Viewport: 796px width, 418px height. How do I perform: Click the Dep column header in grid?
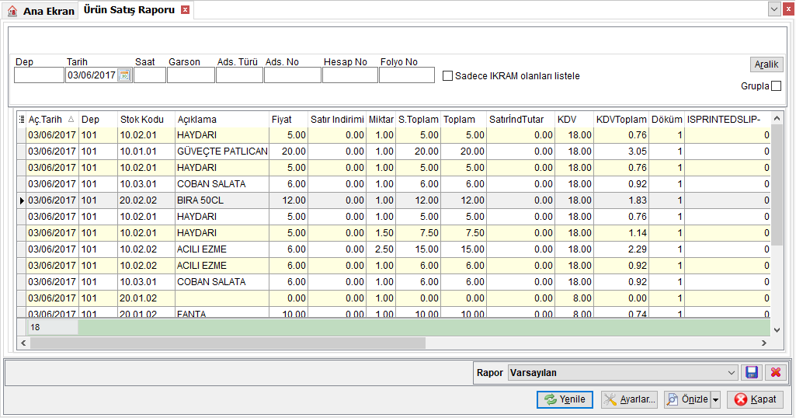pos(98,120)
